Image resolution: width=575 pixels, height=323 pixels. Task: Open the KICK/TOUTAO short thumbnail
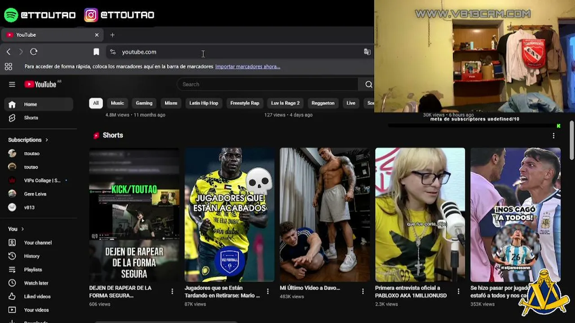134,215
